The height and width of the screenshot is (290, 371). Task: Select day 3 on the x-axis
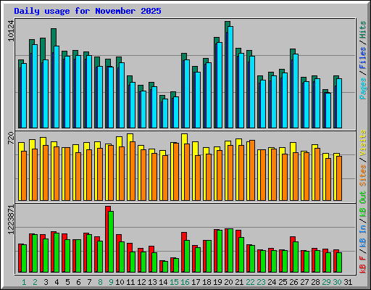coord(46,282)
